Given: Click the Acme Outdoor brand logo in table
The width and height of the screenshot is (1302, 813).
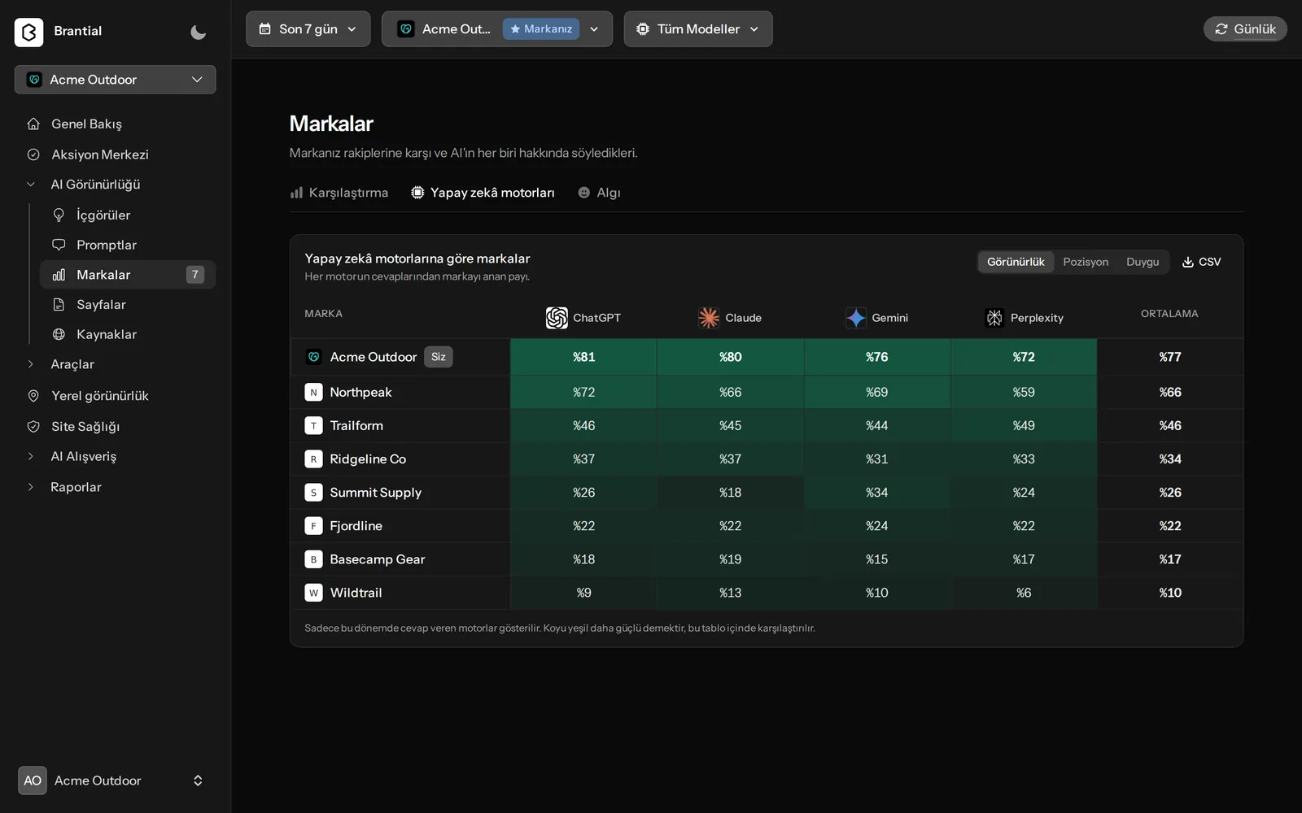Looking at the screenshot, I should pos(313,357).
